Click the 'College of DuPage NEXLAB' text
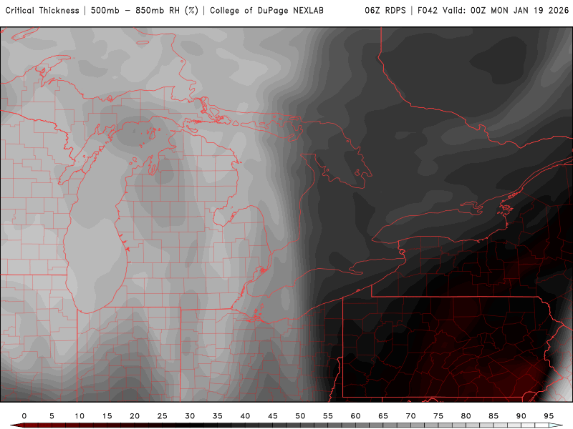 click(266, 11)
